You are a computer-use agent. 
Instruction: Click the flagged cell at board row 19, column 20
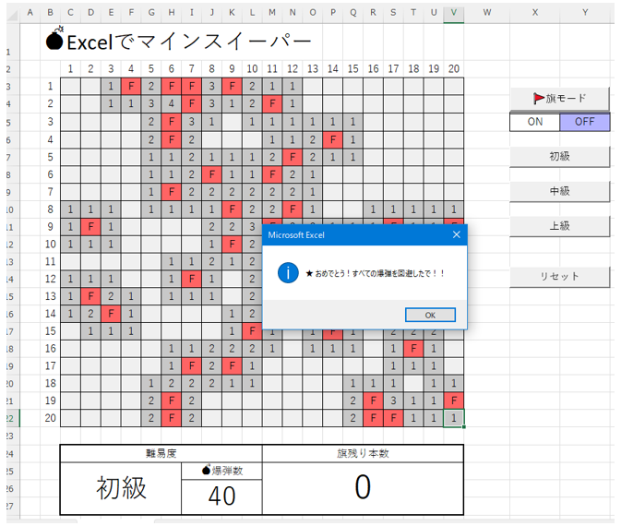(x=454, y=400)
